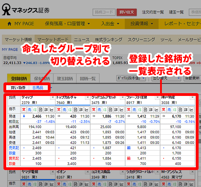Open the chart icon for トップカルチャ
The width and height of the screenshot is (201, 187).
click(x=87, y=110)
